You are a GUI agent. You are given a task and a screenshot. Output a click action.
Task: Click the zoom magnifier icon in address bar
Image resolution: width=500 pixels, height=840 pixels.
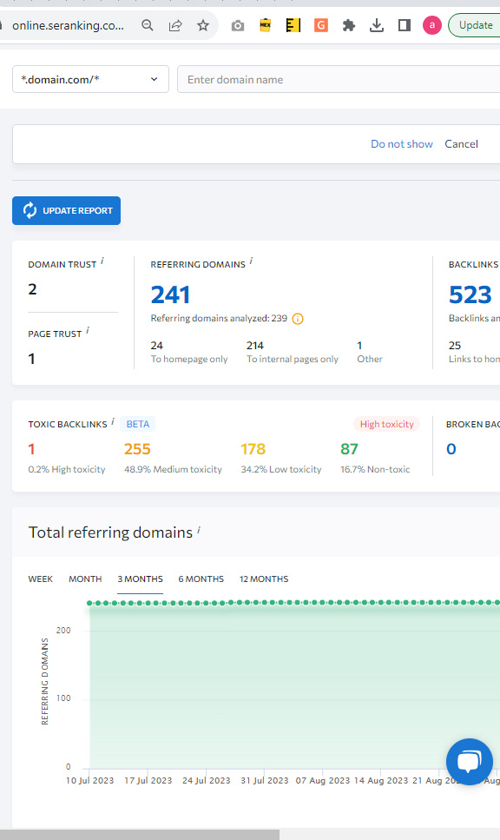148,25
